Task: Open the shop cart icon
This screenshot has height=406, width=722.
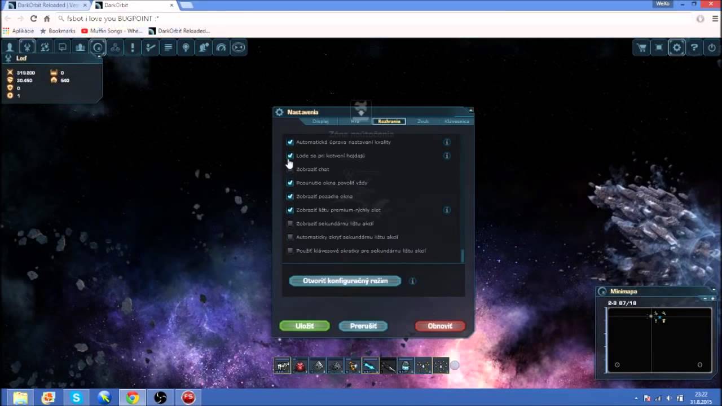Action: [x=641, y=48]
